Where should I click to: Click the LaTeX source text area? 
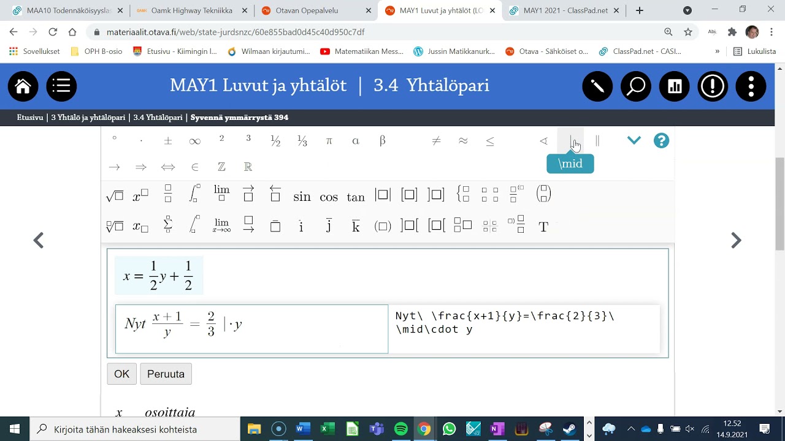point(524,329)
